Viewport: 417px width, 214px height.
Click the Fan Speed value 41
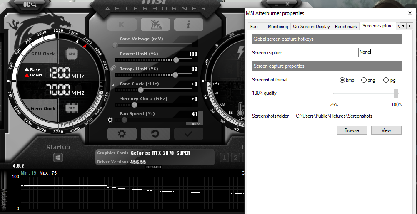point(195,114)
